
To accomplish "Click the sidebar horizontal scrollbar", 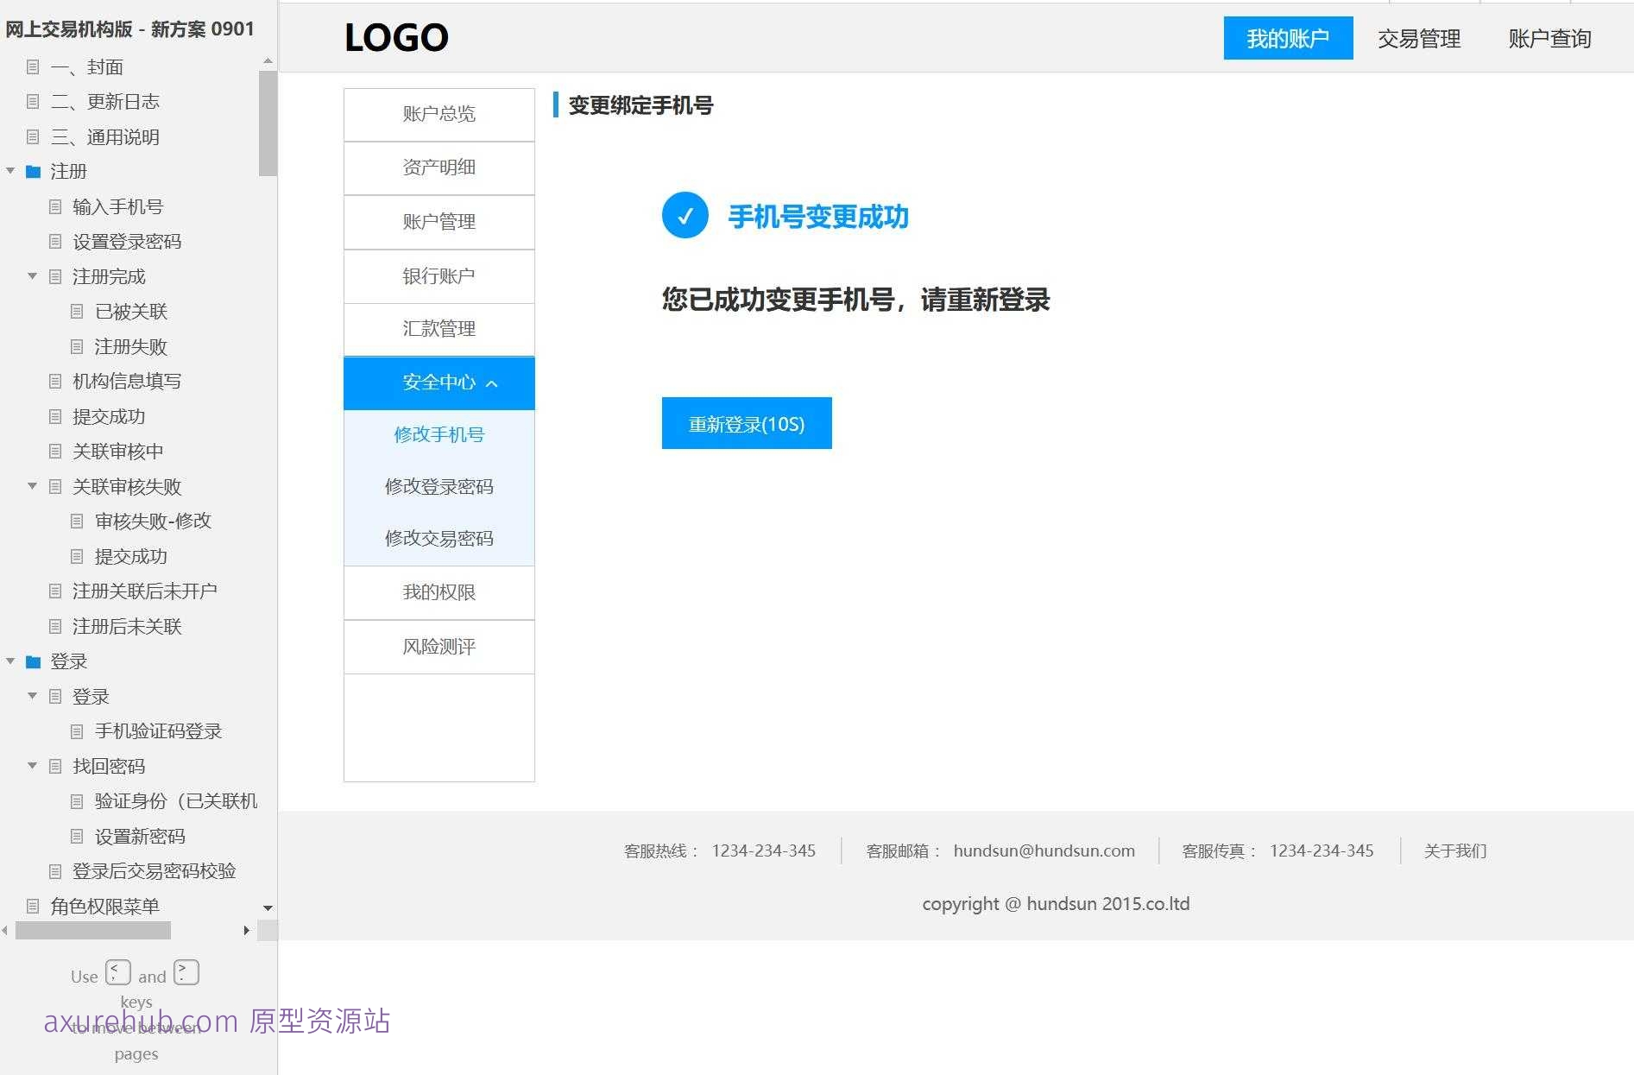I will point(94,931).
